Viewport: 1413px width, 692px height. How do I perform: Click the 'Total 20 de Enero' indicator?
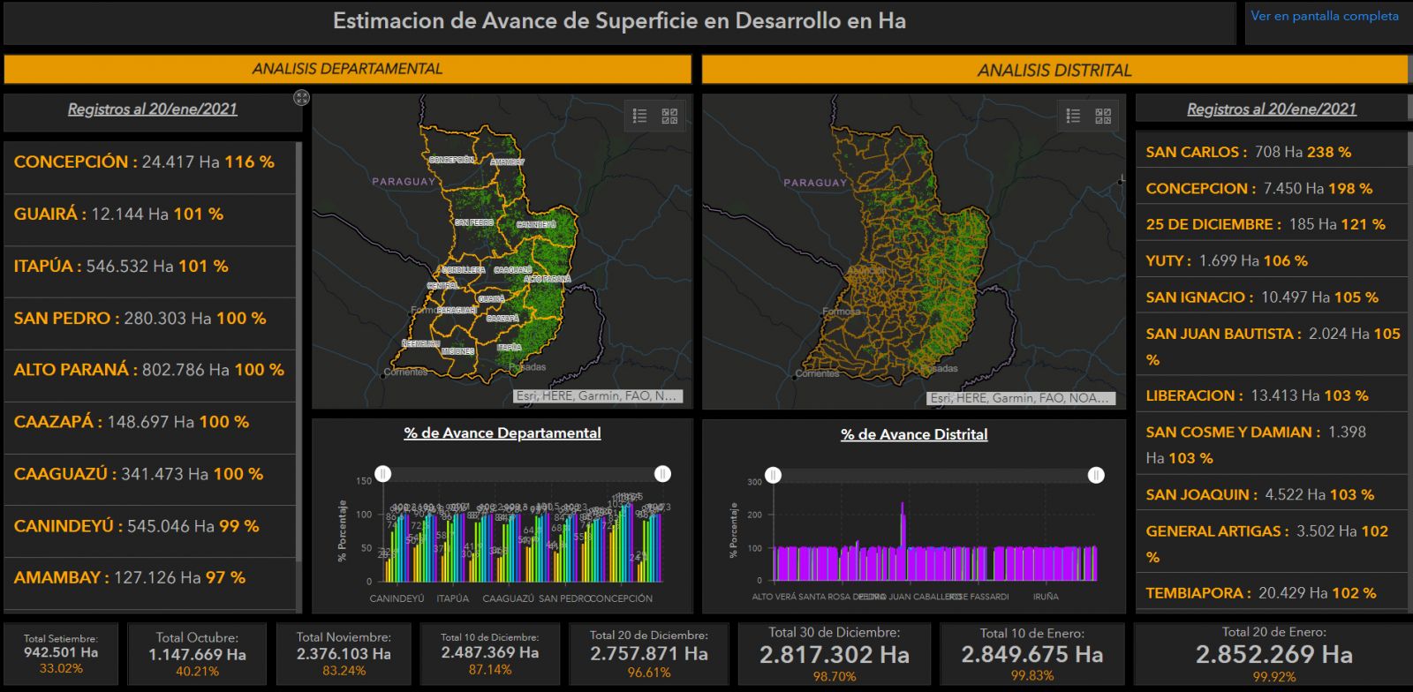click(x=1273, y=654)
